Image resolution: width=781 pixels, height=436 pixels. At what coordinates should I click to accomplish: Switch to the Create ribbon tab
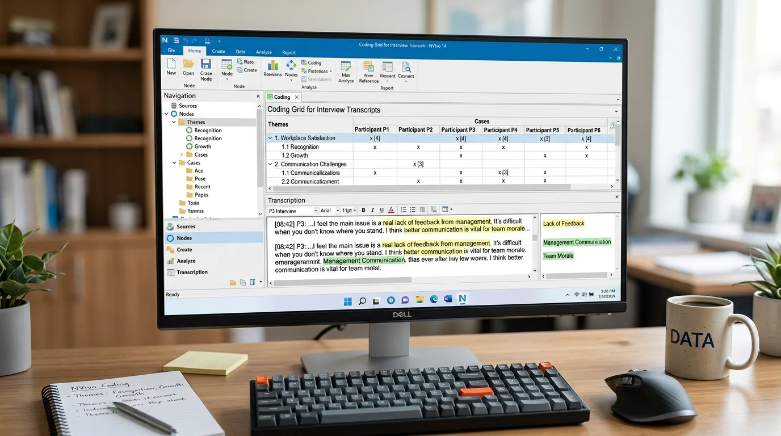pos(219,51)
